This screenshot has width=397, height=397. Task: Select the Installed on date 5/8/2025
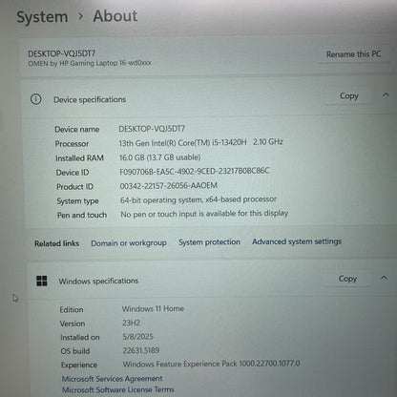click(138, 337)
